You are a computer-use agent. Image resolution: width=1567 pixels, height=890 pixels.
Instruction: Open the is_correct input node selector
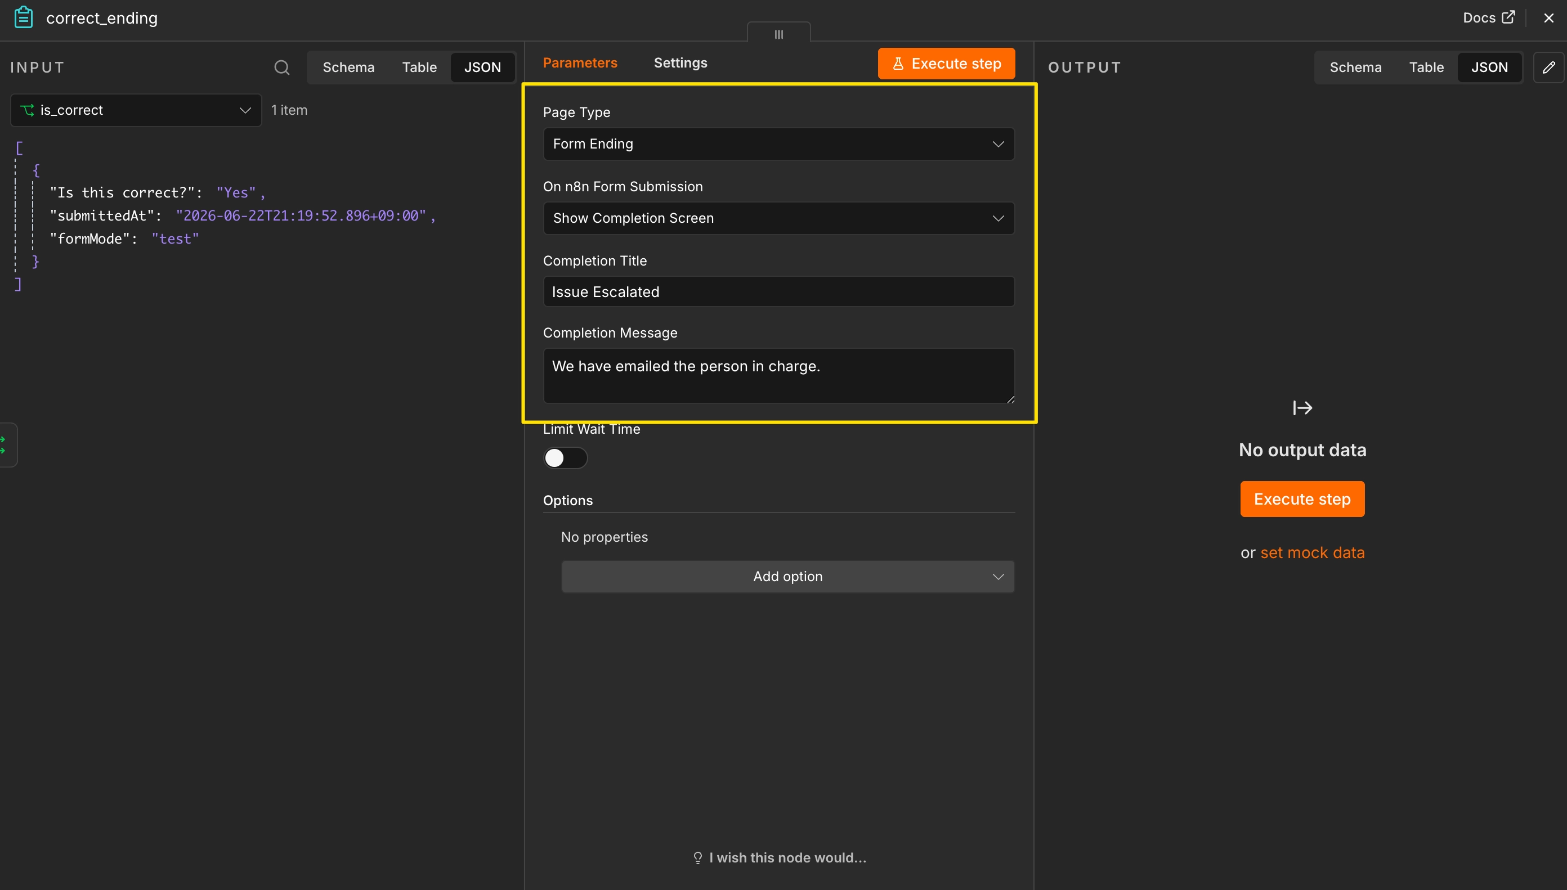coord(136,110)
